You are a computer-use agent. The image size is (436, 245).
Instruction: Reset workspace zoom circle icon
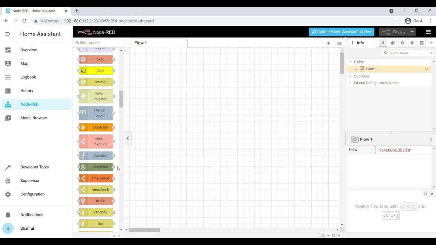(333, 235)
